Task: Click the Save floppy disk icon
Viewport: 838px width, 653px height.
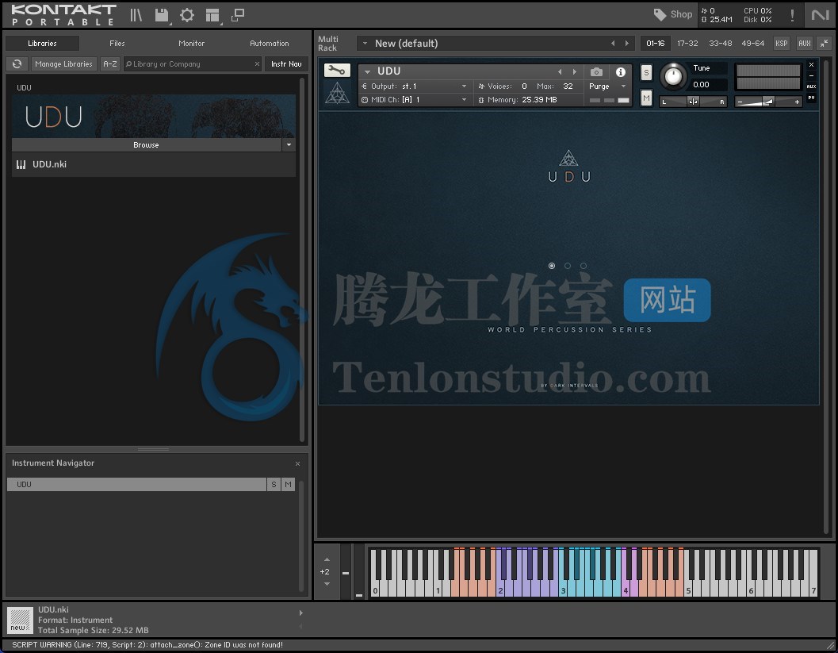Action: 162,15
